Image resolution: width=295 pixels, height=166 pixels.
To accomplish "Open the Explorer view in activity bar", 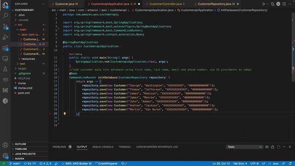I will click(x=5, y=5).
